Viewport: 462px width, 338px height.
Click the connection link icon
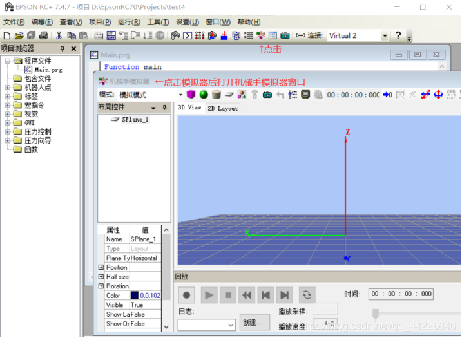[x=300, y=35]
